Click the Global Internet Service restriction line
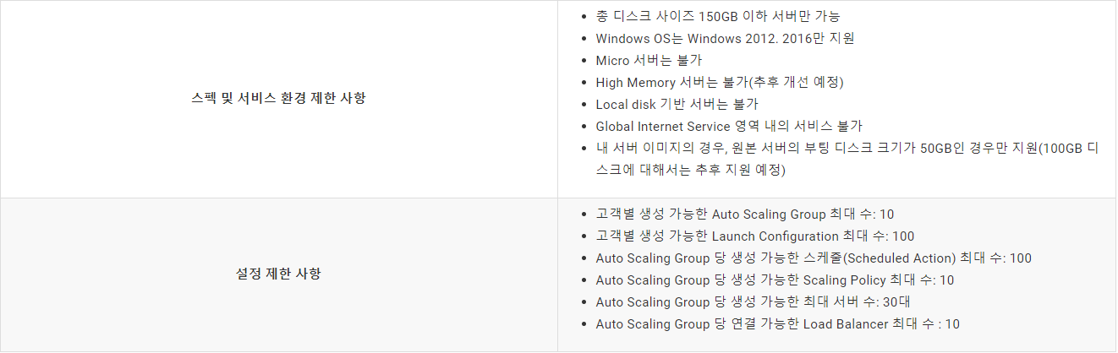 coord(729,126)
